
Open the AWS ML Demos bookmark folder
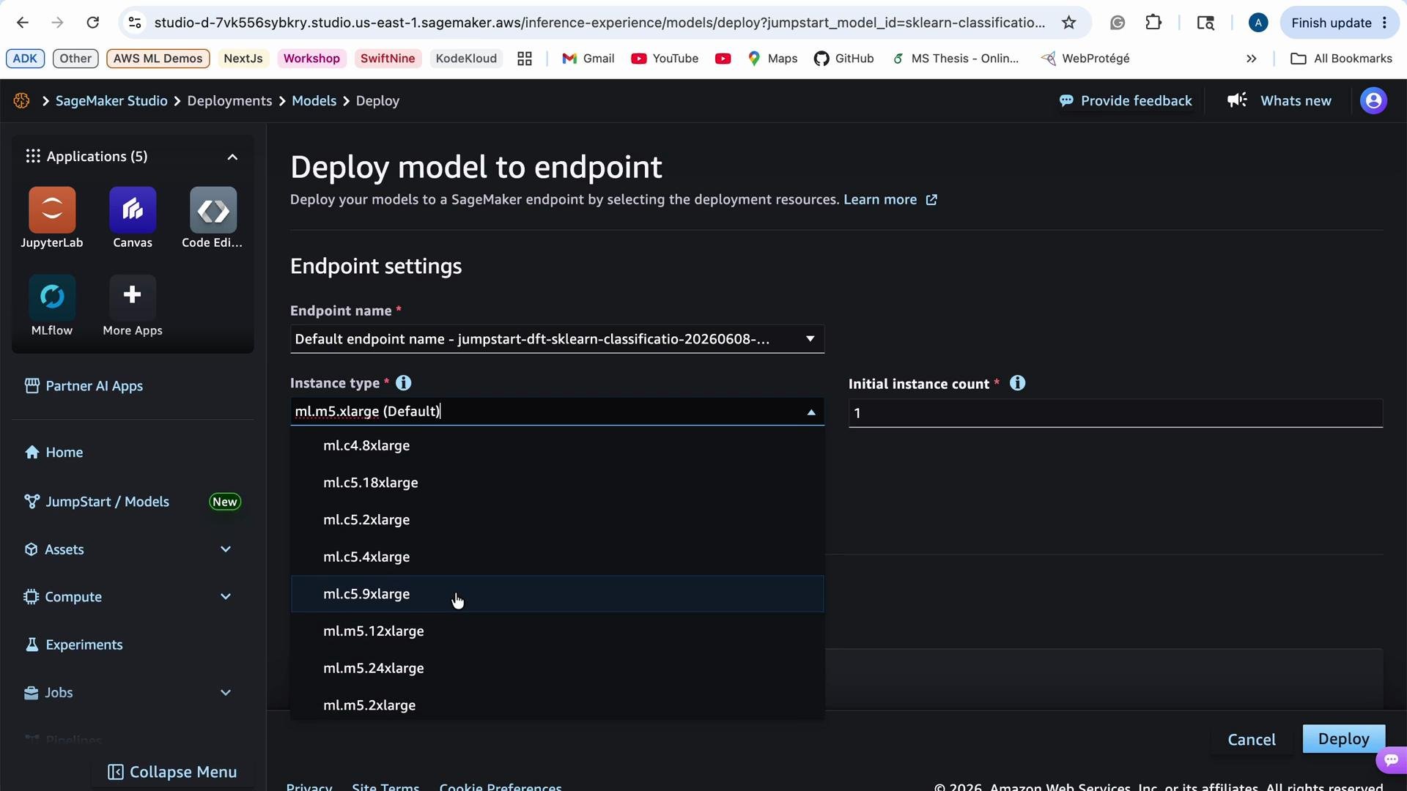tap(158, 59)
